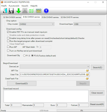Switch to 8 Bit CH55X series tab
Screen dimensions: 107x112
point(31,17)
